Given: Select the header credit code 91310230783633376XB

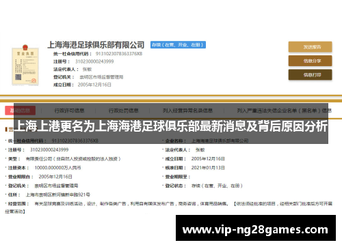Looking at the screenshot, I should click(x=119, y=54).
